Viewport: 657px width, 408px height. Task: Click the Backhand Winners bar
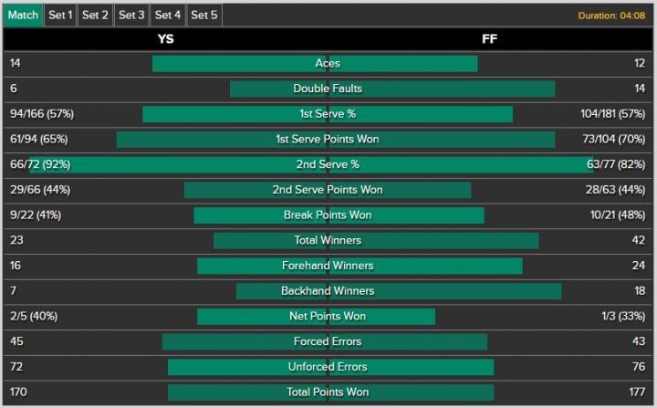pyautogui.click(x=399, y=291)
